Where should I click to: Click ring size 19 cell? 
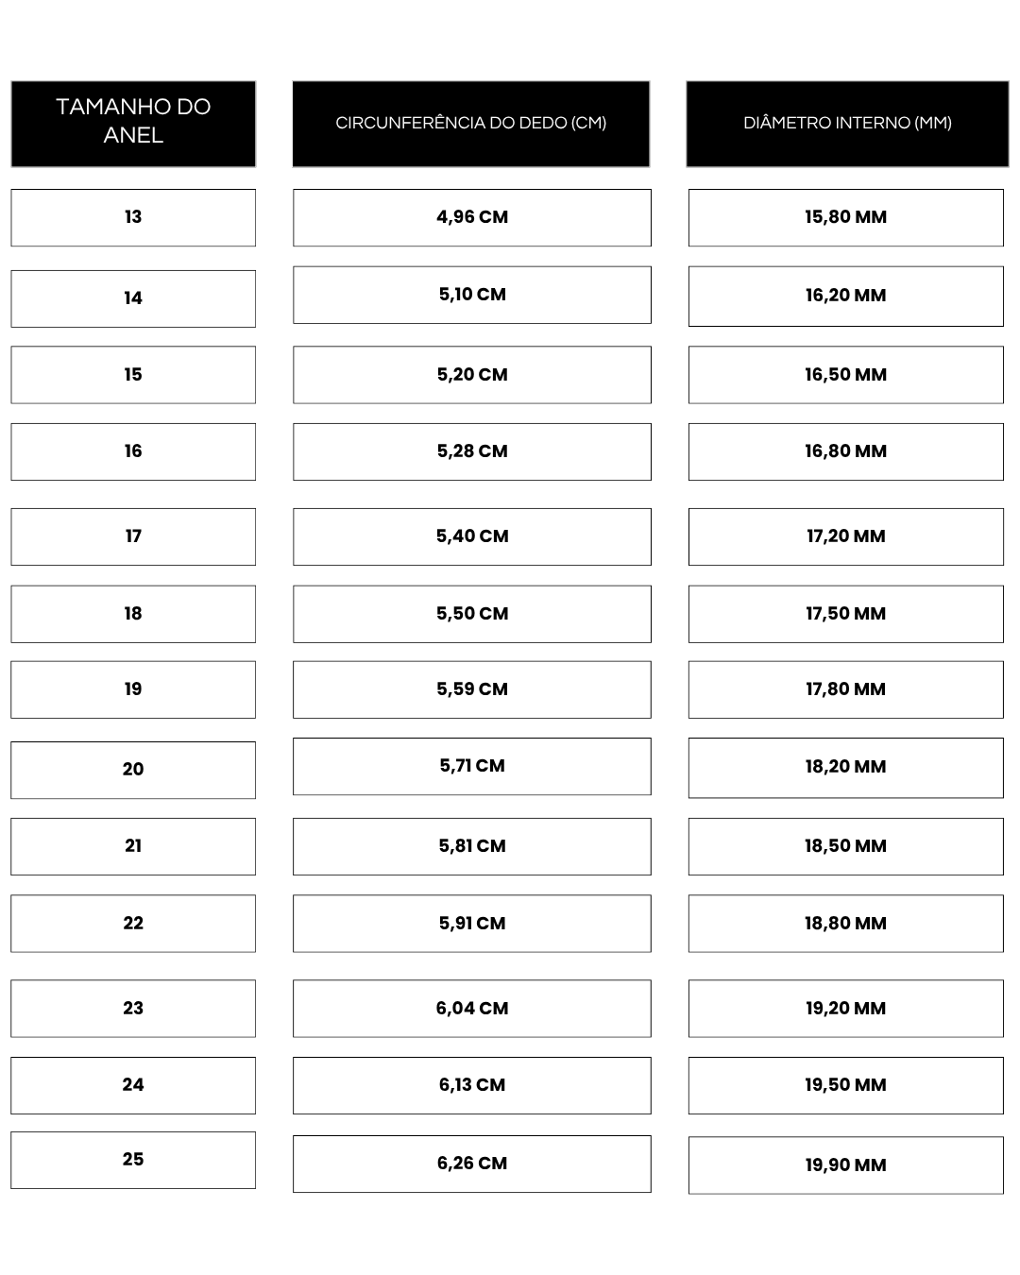click(133, 689)
